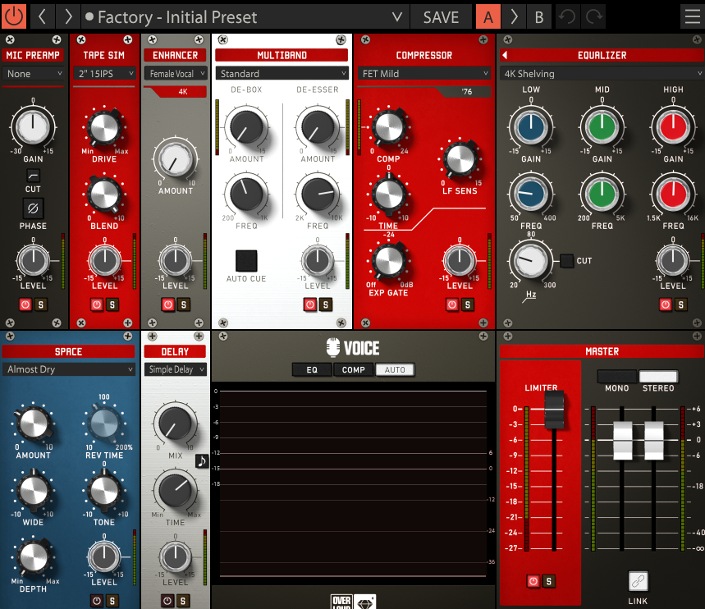This screenshot has height=609, width=705.
Task: Toggle the Limiter power button
Action: click(x=533, y=581)
